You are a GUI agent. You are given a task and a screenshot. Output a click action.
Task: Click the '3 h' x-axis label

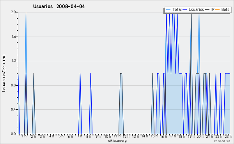[43, 136]
